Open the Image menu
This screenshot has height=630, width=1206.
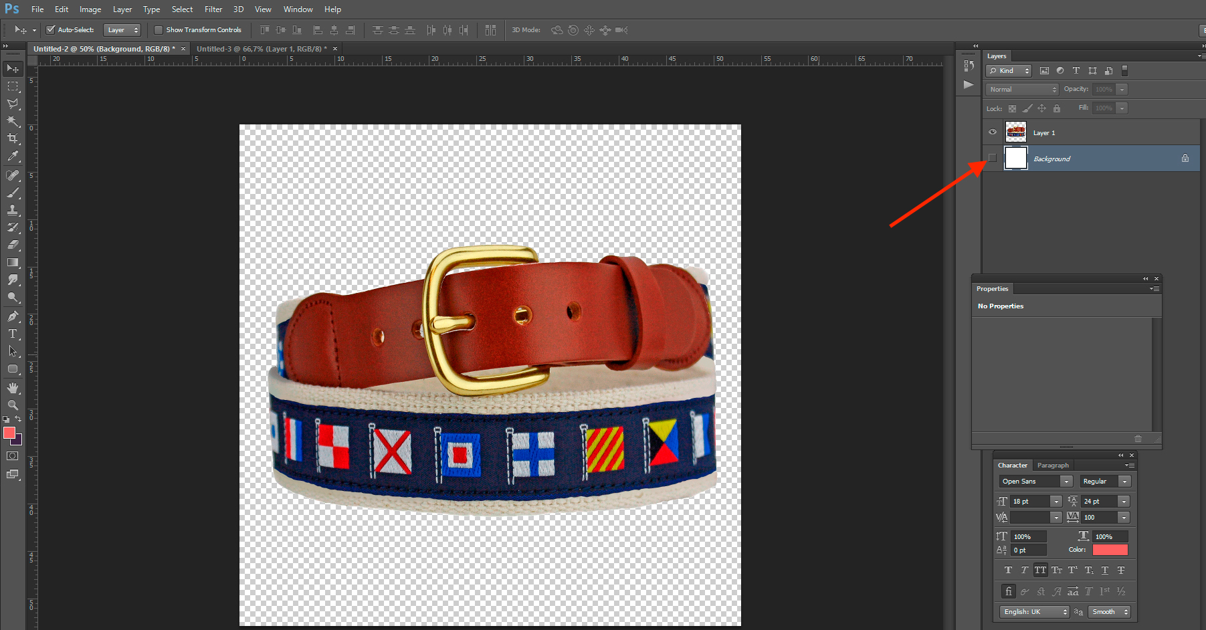[90, 9]
